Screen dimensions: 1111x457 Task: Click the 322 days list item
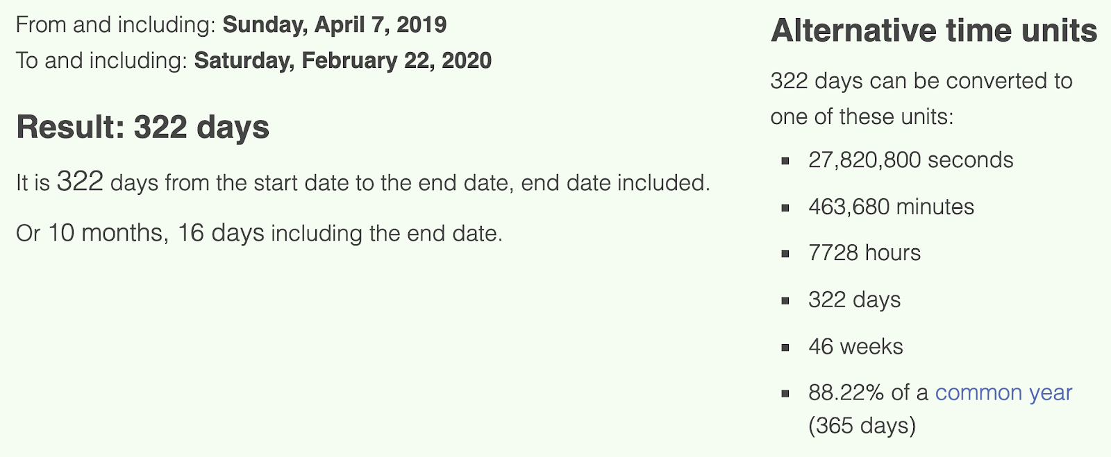tap(854, 300)
